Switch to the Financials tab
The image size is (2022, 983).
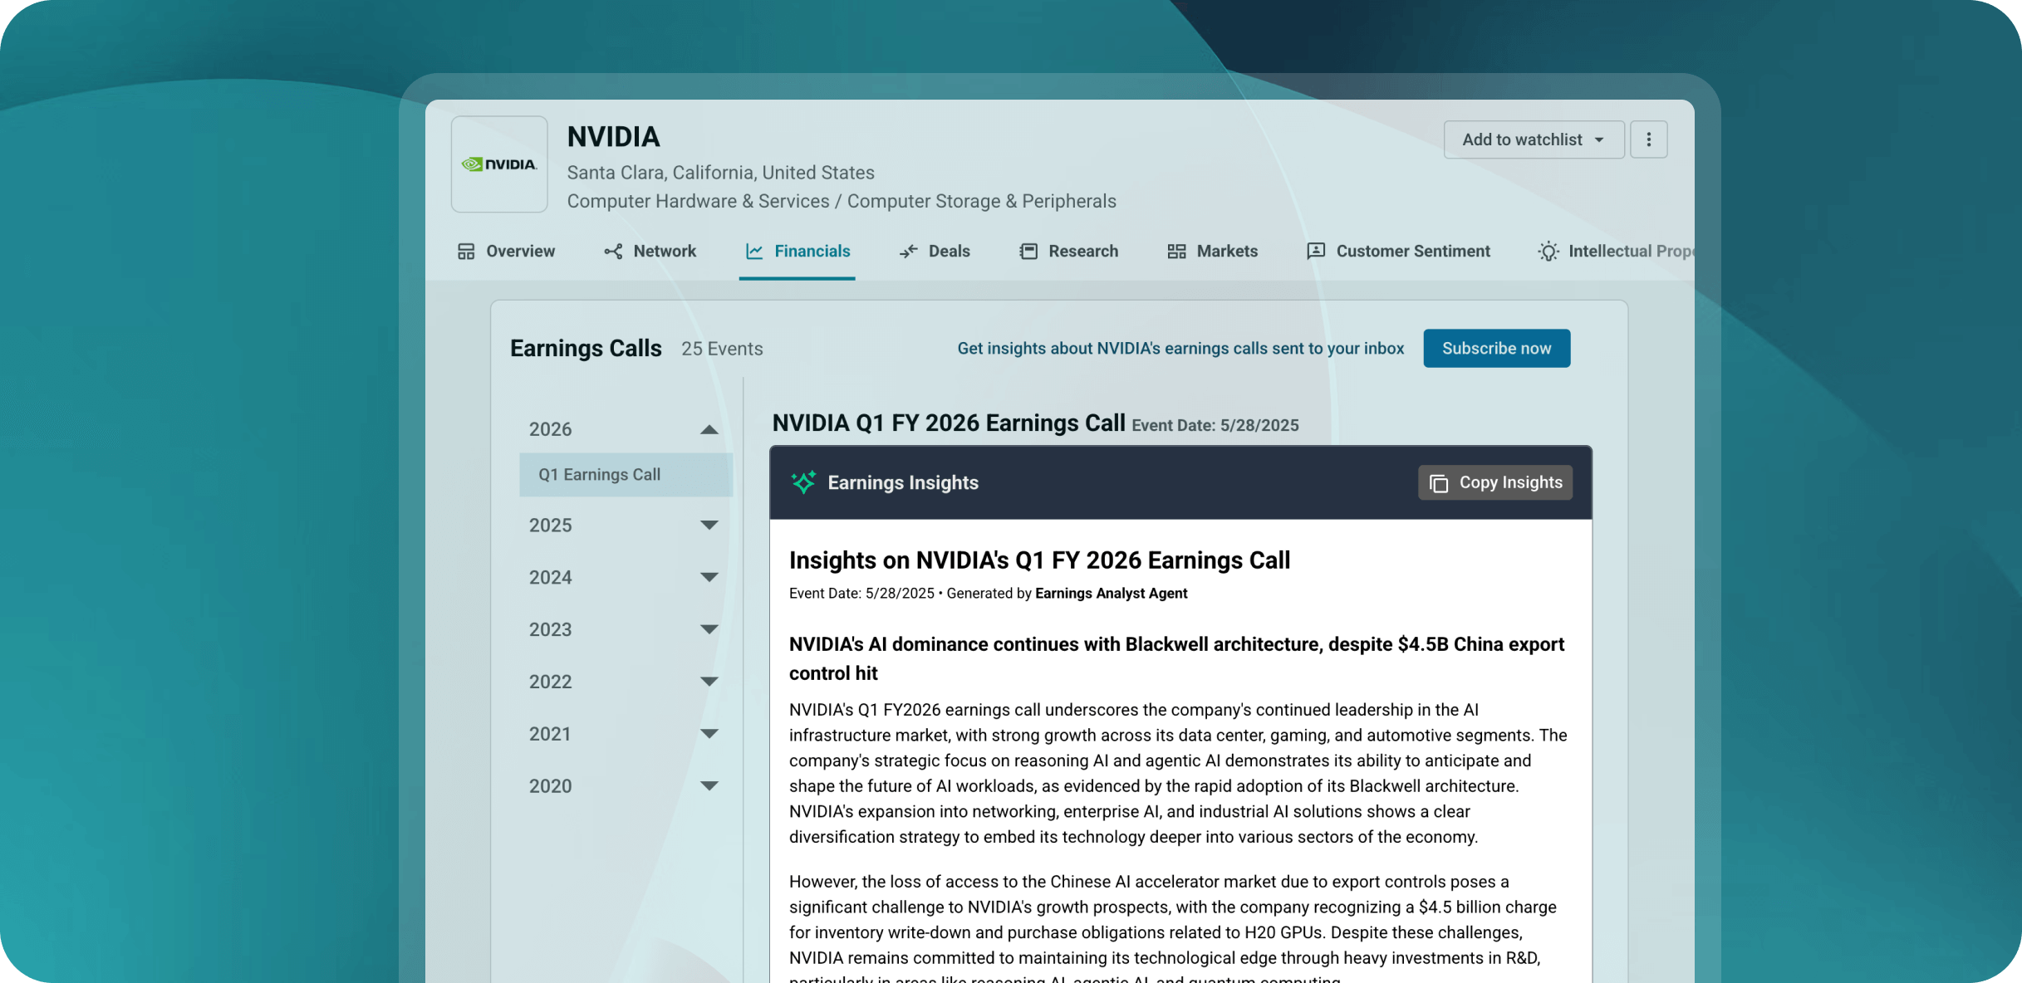pyautogui.click(x=798, y=252)
